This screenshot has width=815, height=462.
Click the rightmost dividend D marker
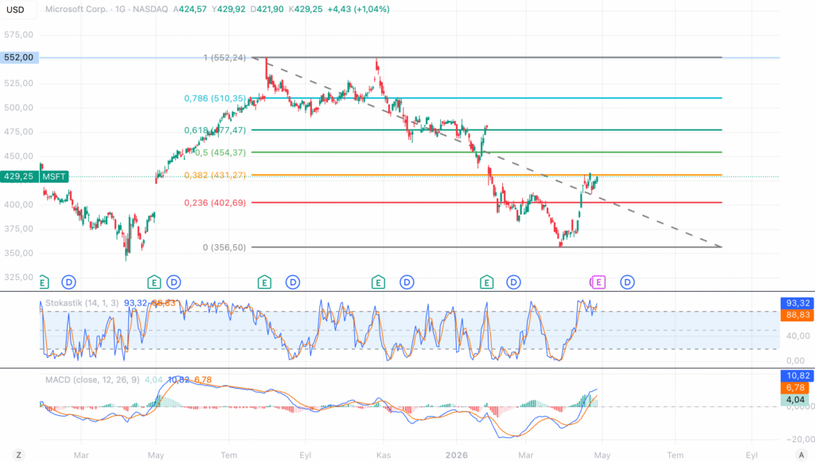click(x=627, y=281)
